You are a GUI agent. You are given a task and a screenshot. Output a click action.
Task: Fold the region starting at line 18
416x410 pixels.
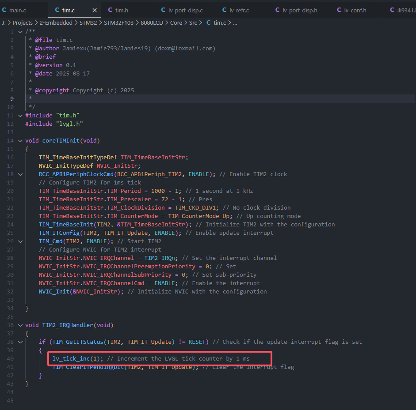tap(20, 174)
